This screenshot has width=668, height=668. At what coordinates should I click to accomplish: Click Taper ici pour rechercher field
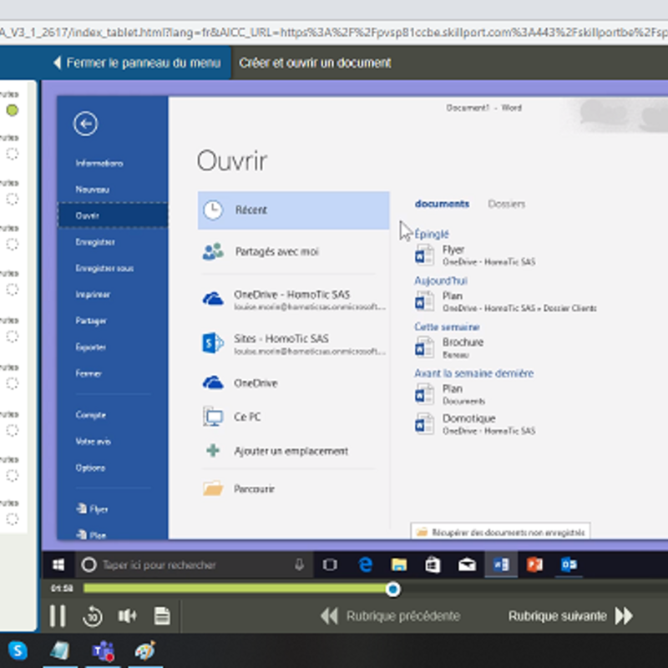194,565
